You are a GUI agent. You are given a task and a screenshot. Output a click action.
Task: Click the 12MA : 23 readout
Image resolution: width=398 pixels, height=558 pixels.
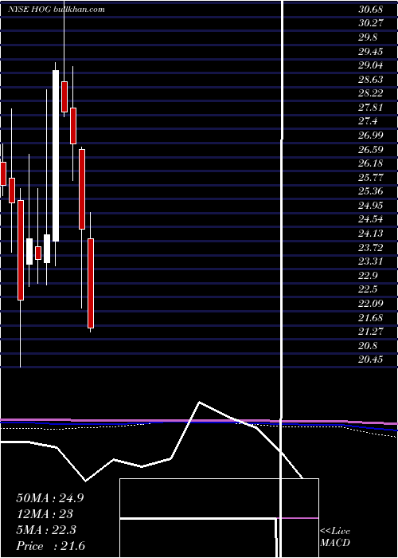45,514
